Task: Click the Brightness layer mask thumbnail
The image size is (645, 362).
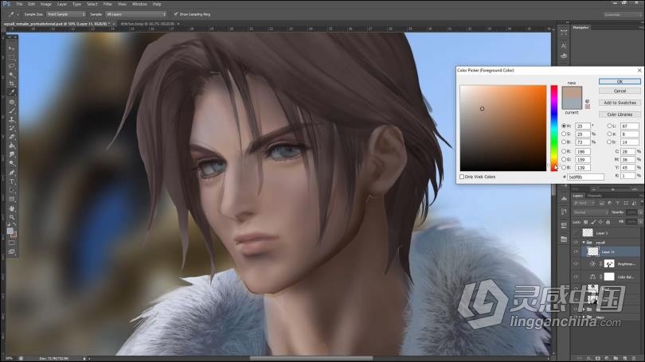Action: pos(609,264)
